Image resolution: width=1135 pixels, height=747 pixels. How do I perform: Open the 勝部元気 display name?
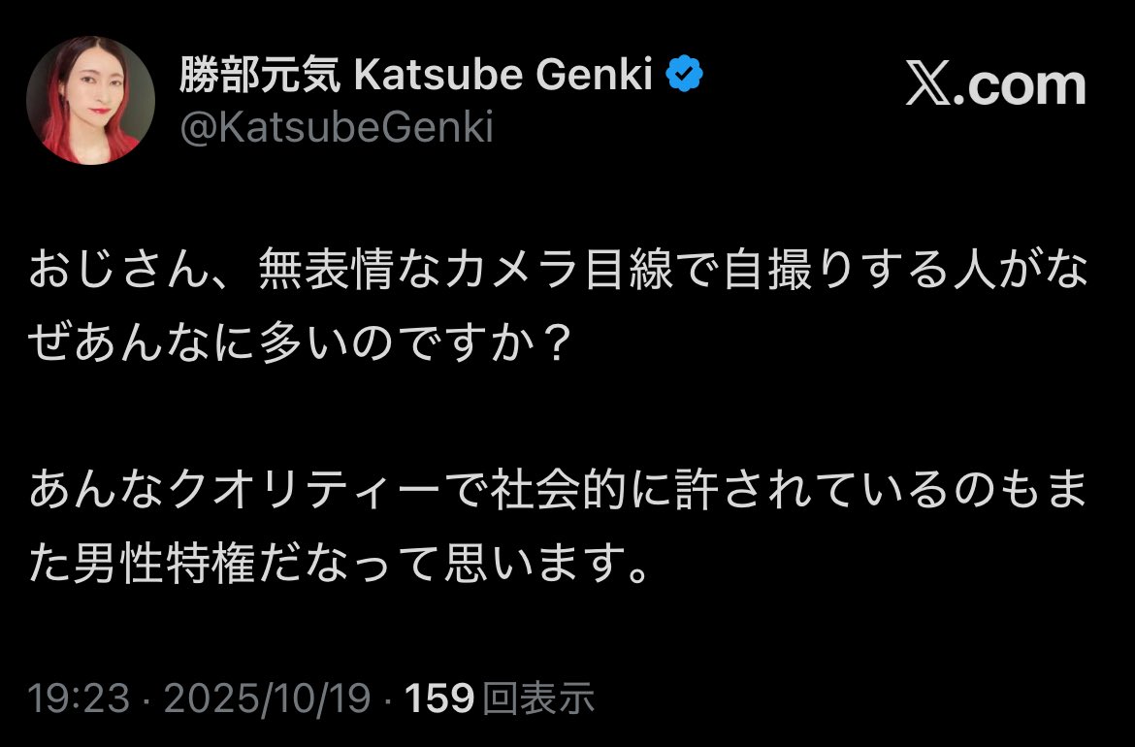[260, 76]
